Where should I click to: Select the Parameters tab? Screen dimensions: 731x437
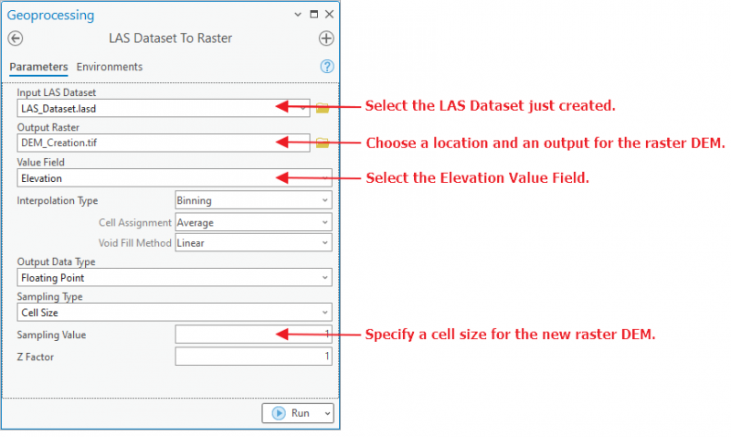pyautogui.click(x=38, y=67)
